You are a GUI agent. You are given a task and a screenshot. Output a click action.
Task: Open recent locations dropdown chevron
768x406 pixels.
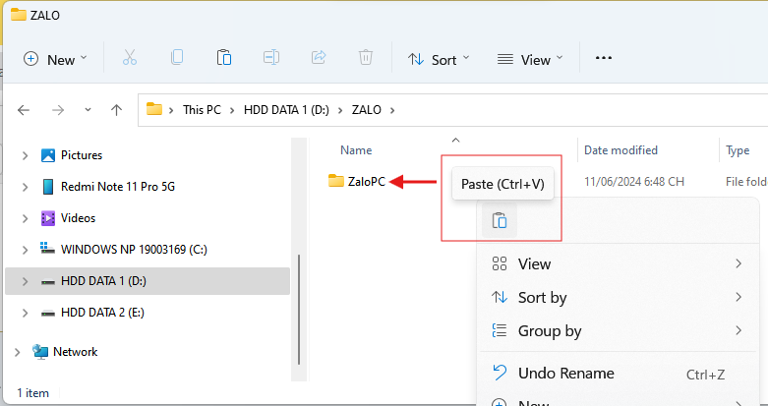click(88, 110)
